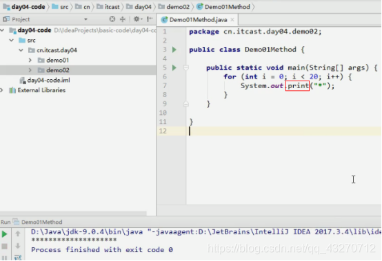The height and width of the screenshot is (261, 382).
Task: Click the down stack trace arrow in Run panel
Action: [x=18, y=246]
